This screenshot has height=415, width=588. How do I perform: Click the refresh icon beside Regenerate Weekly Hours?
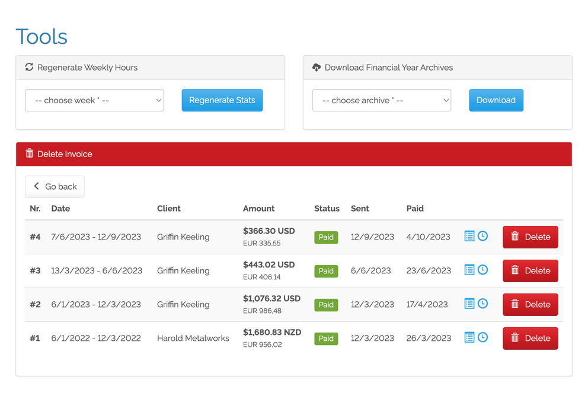[29, 68]
